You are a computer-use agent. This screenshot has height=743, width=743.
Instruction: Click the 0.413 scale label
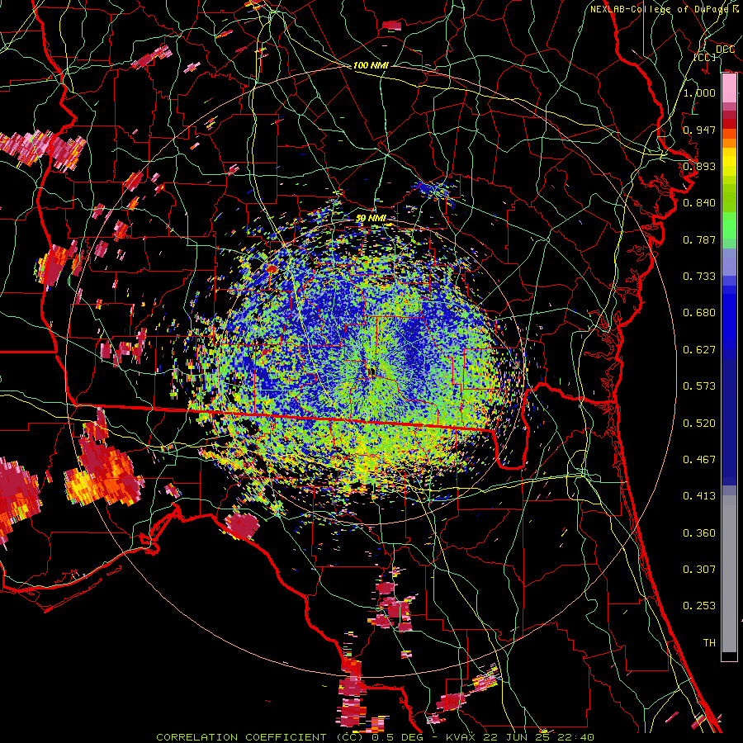point(699,496)
